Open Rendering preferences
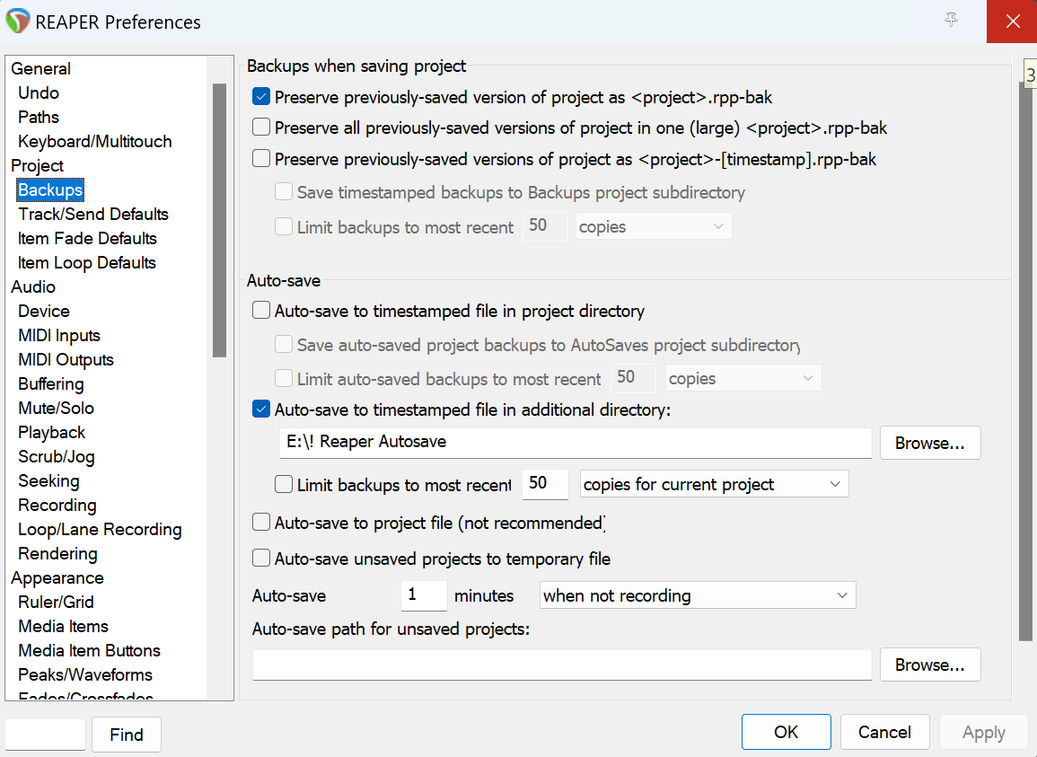Viewport: 1037px width, 757px height. 57,554
